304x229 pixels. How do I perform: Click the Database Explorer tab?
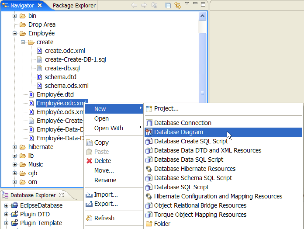(33, 195)
